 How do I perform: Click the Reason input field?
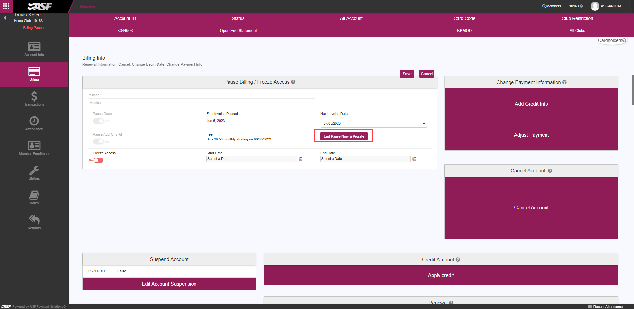[201, 103]
